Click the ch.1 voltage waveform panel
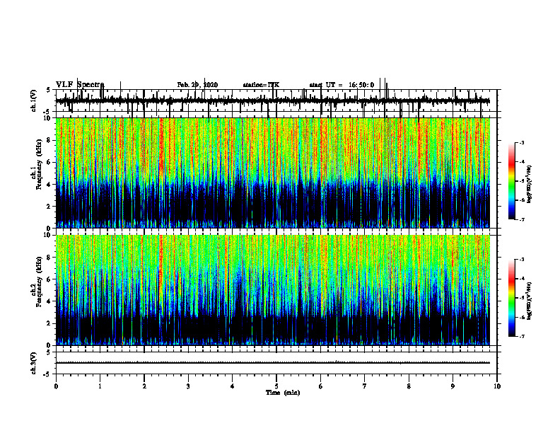This screenshot has width=560, height=433. (276, 100)
